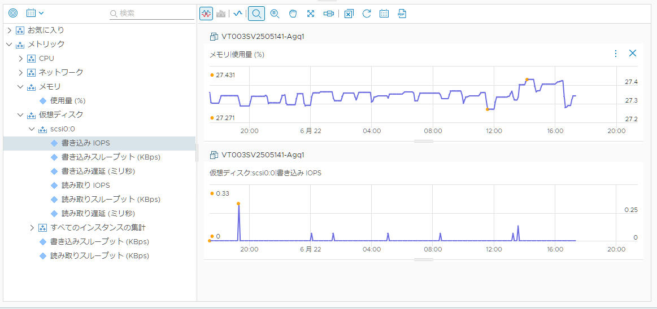The width and height of the screenshot is (657, 309).
Task: Select 読み取り IOPS metric
Action: tap(85, 186)
